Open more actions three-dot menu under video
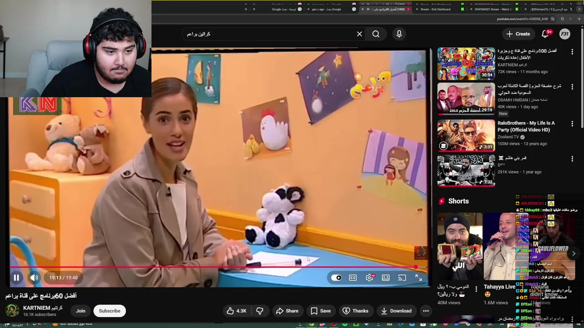Screen dimensions: 584x328 pyautogui.click(x=426, y=311)
